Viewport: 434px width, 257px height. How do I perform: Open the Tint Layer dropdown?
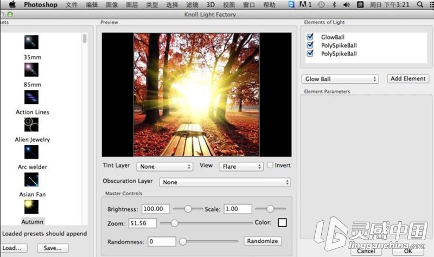(165, 167)
